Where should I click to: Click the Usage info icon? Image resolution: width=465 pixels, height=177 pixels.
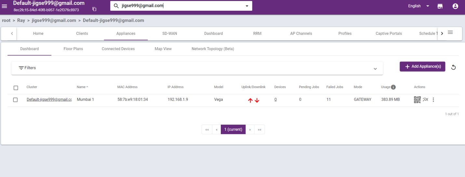coord(393,87)
